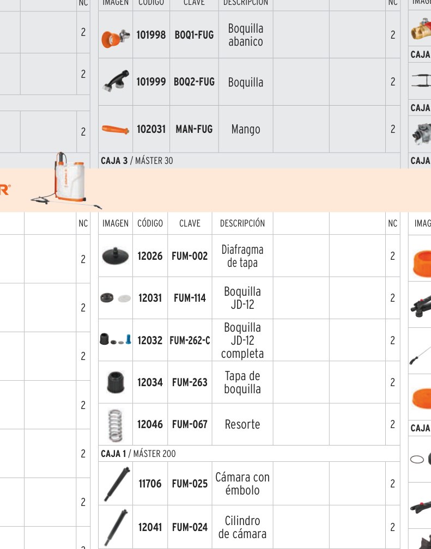Select key BOQ2-FUG
Screen dimensions: 431x549
pyautogui.click(x=194, y=82)
